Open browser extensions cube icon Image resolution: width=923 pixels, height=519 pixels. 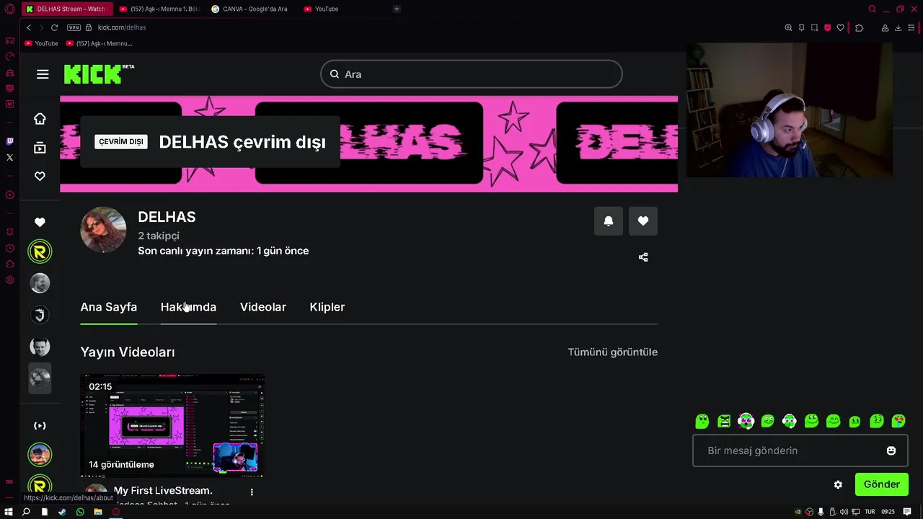859,27
